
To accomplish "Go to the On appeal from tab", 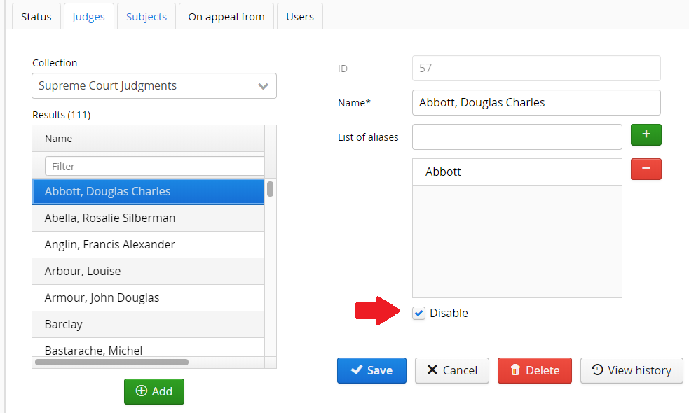I will (x=226, y=17).
